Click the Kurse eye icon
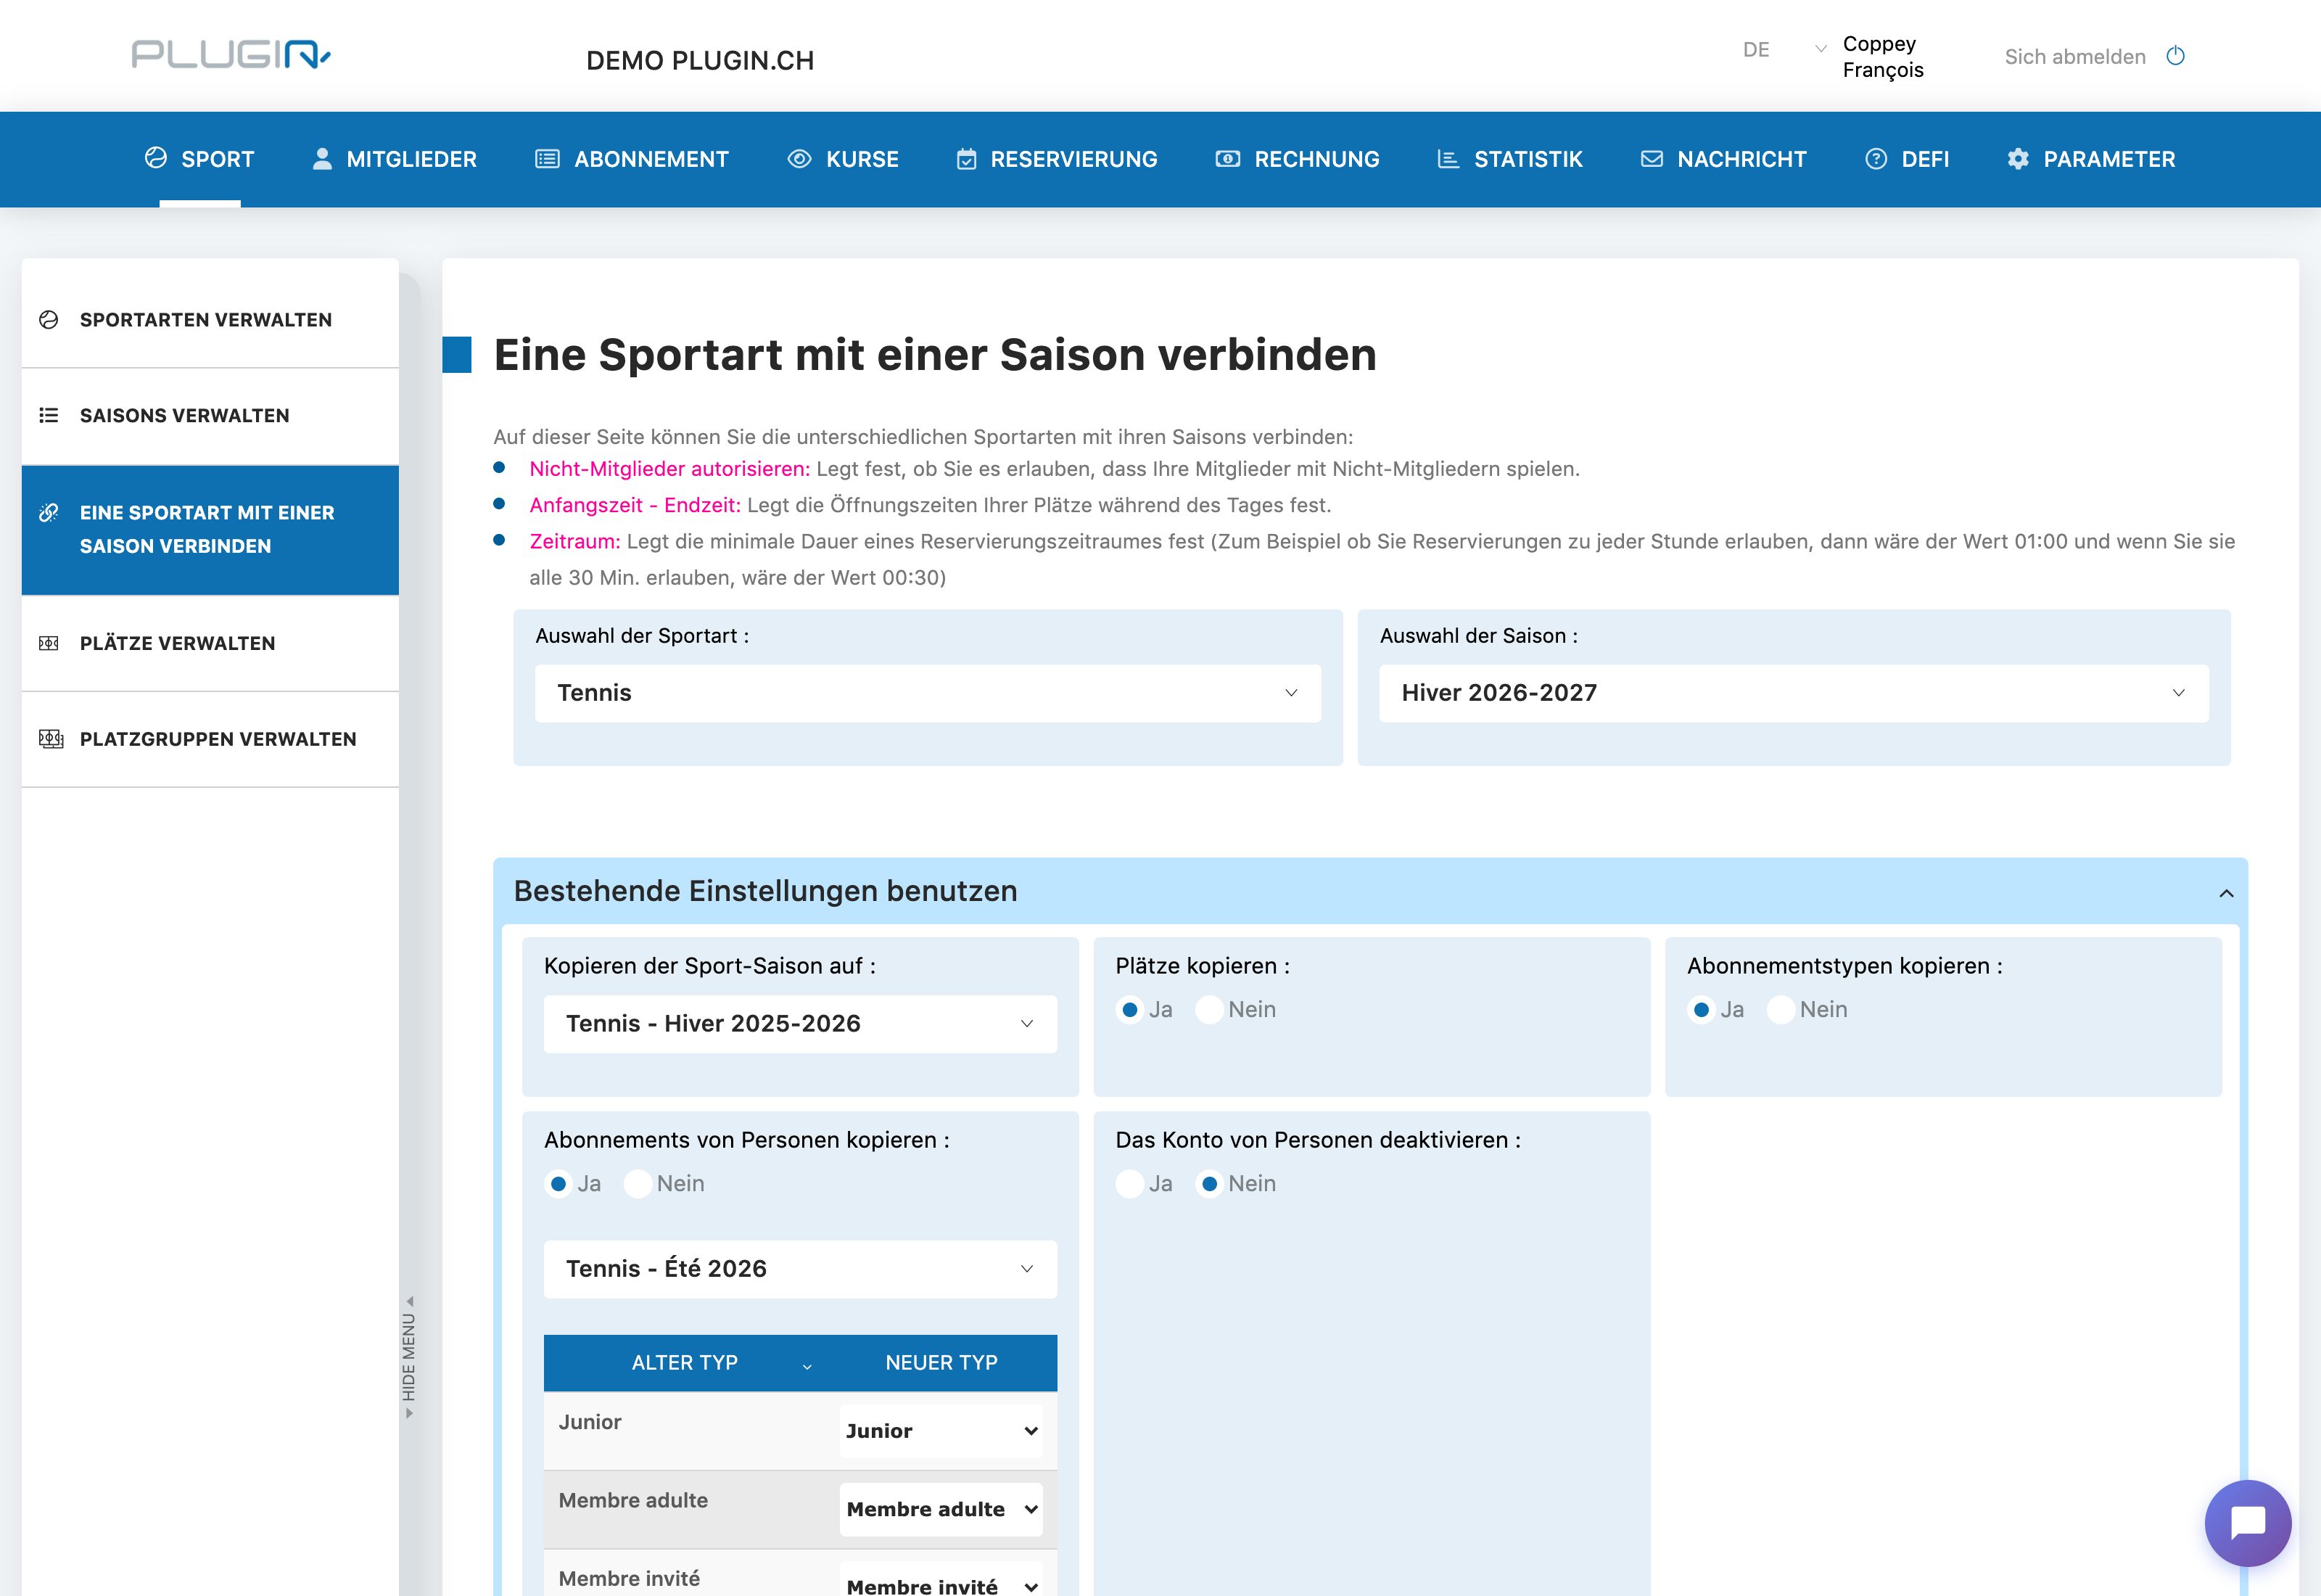This screenshot has width=2321, height=1596. 799,159
